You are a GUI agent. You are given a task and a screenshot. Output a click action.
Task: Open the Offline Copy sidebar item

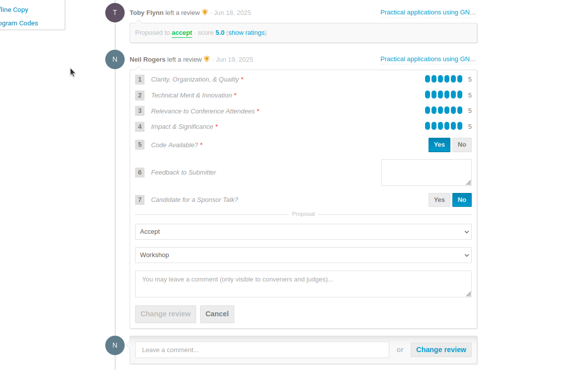pos(14,10)
